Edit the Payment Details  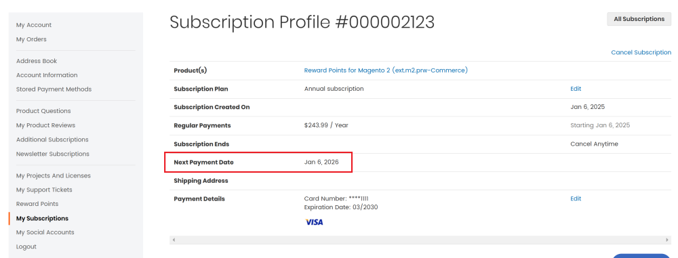pyautogui.click(x=576, y=199)
